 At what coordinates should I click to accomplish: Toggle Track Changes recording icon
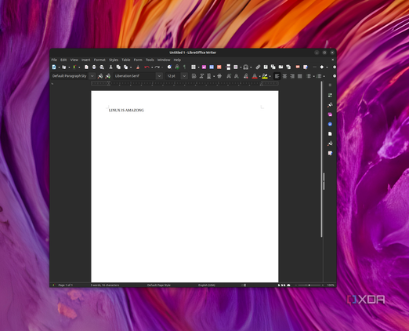[x=306, y=67]
